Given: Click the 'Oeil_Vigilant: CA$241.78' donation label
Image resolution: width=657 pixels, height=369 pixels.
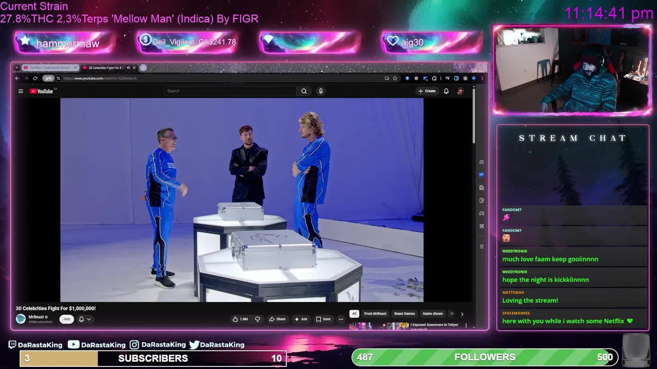Looking at the screenshot, I should (x=194, y=42).
